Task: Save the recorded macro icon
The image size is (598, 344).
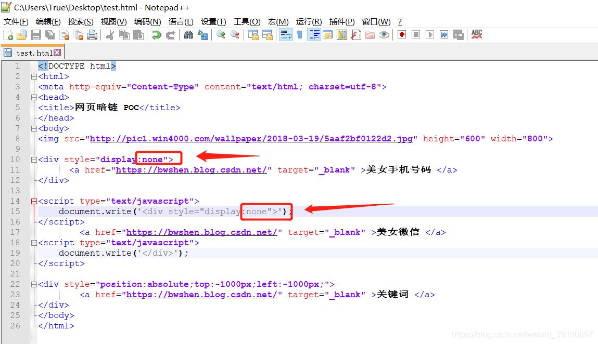Action: pos(459,35)
